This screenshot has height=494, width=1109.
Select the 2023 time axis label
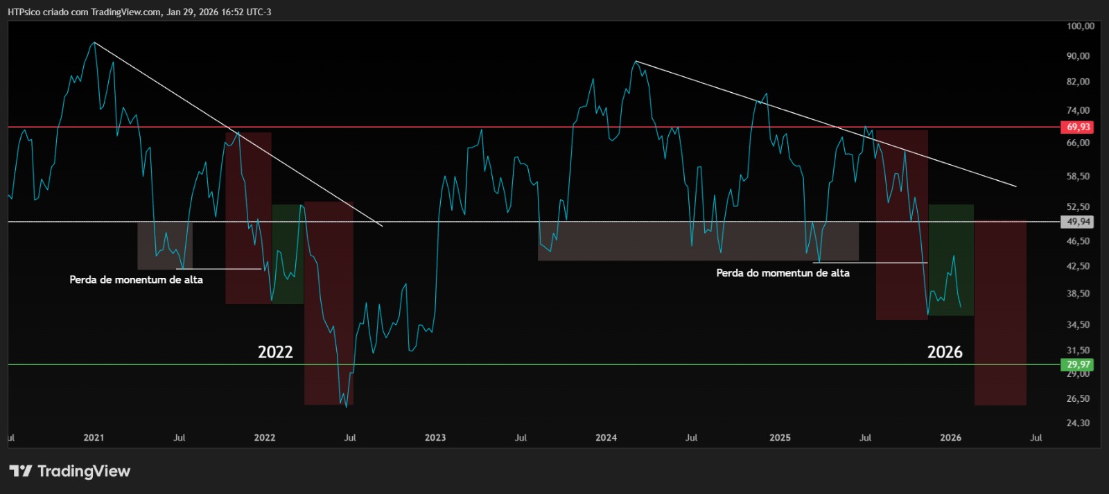coord(435,438)
